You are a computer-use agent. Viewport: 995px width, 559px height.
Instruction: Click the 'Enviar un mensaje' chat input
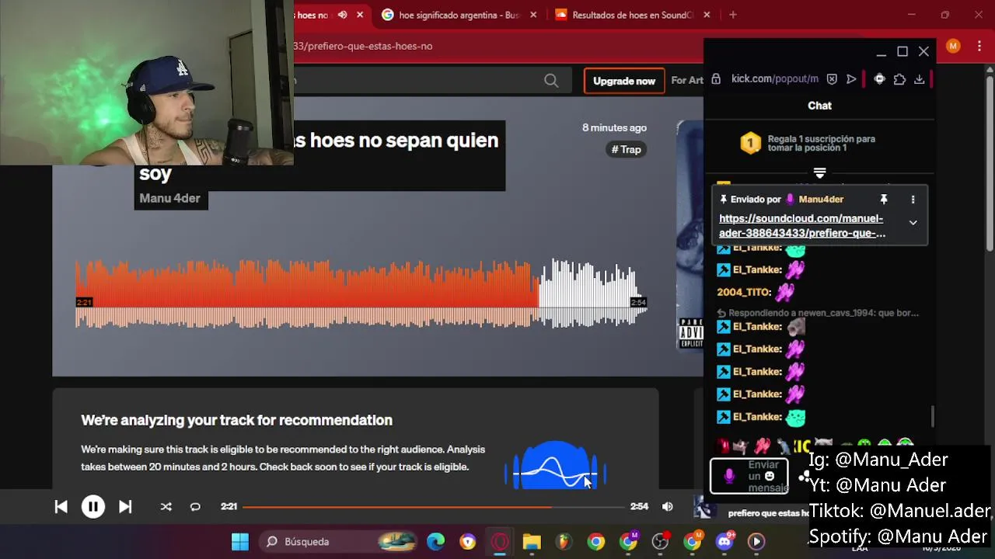click(x=749, y=476)
